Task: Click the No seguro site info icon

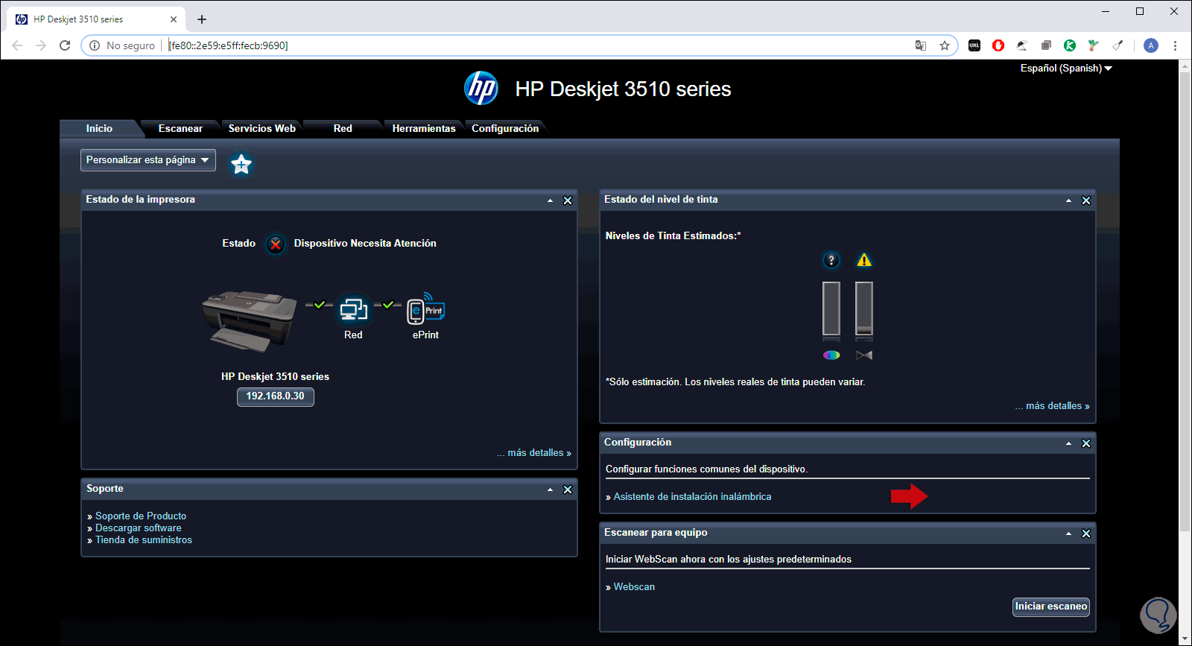Action: pyautogui.click(x=95, y=45)
